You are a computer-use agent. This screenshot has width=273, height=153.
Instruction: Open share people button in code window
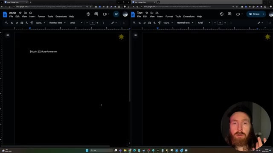pyautogui.click(x=116, y=14)
